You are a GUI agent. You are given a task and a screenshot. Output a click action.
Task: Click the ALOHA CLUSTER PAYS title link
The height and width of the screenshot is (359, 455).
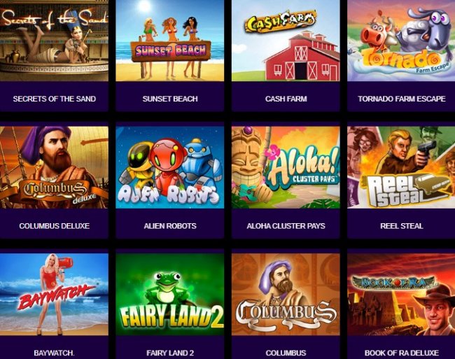(x=286, y=226)
